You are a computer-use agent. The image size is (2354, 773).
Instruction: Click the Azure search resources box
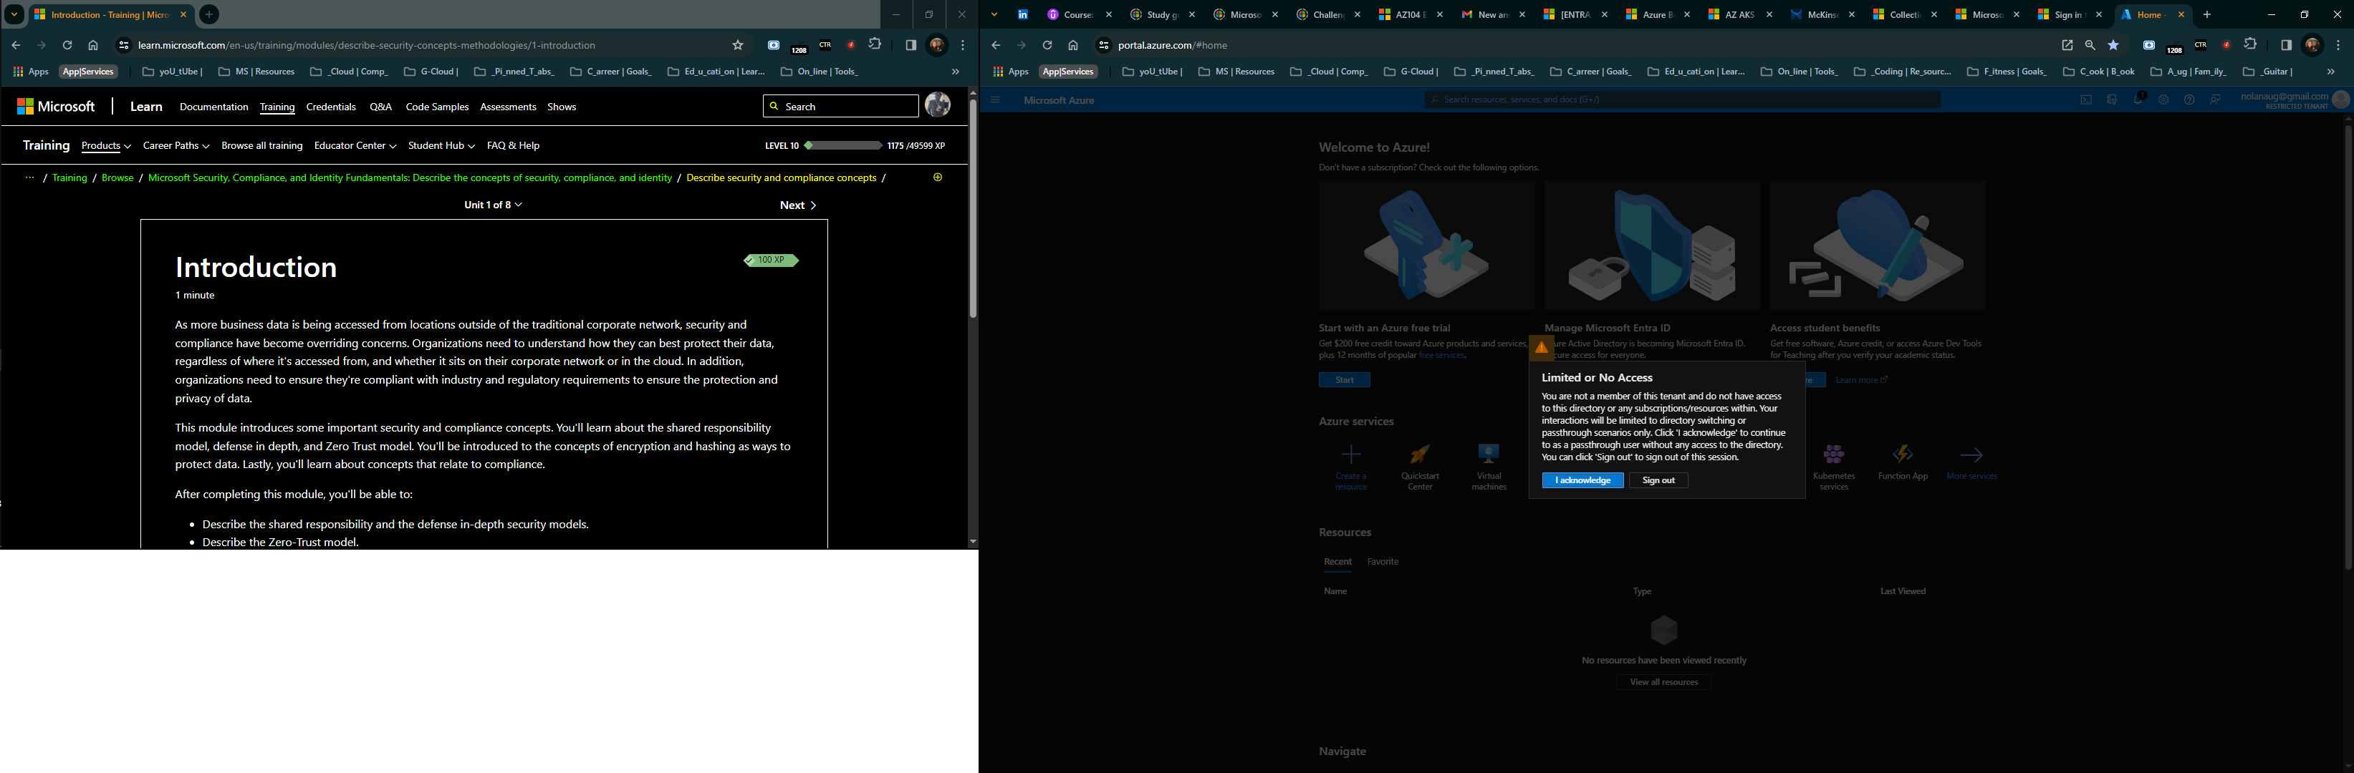[1682, 99]
